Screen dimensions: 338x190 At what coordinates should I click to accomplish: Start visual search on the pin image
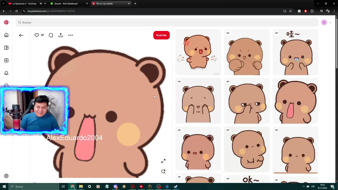coord(163,172)
